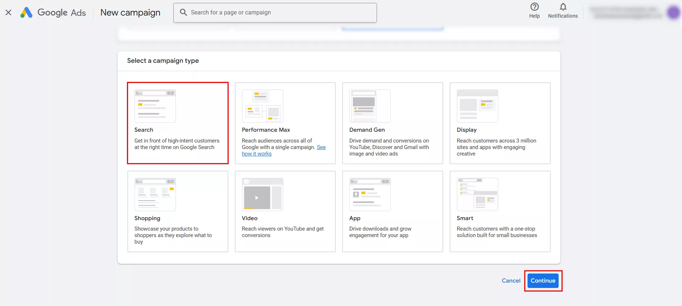Image resolution: width=682 pixels, height=306 pixels.
Task: Click the search magnifier icon
Action: tap(183, 12)
